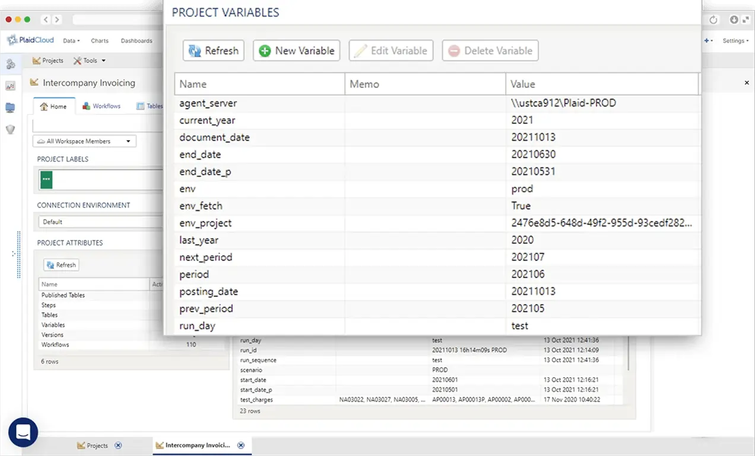Click the value 202107
The height and width of the screenshot is (456, 755).
coord(528,258)
